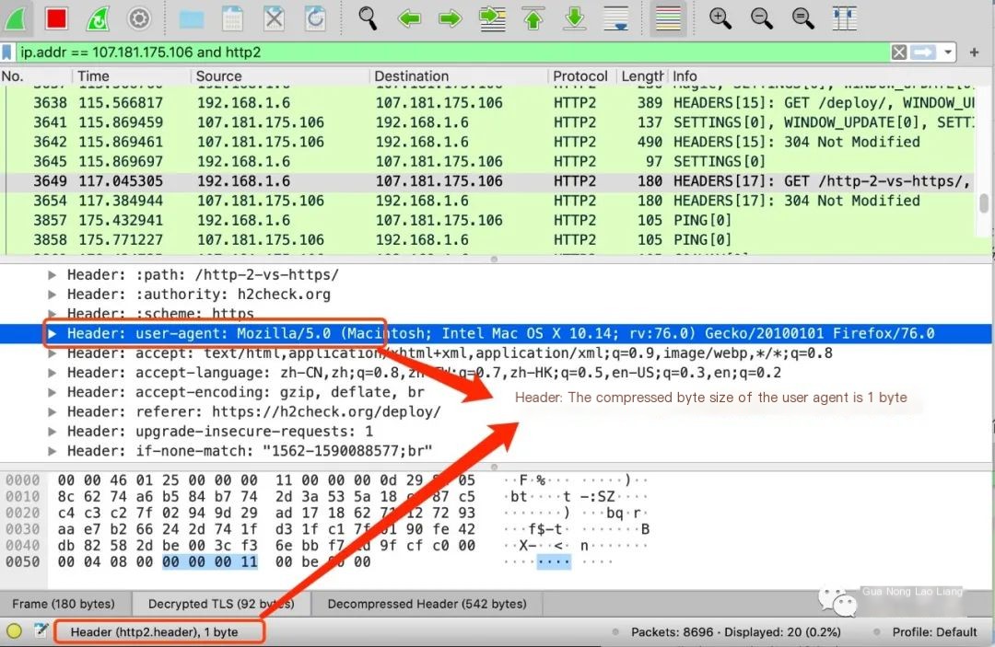Open Find Packet magnifier icon
The image size is (995, 647).
pyautogui.click(x=368, y=17)
